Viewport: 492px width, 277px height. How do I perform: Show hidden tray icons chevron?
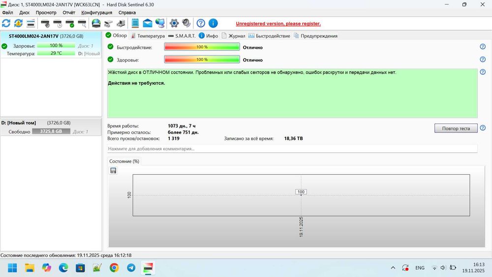393,268
